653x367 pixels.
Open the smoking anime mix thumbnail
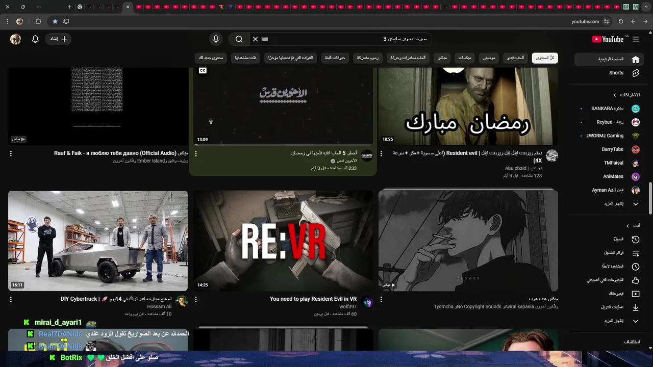[x=468, y=241]
